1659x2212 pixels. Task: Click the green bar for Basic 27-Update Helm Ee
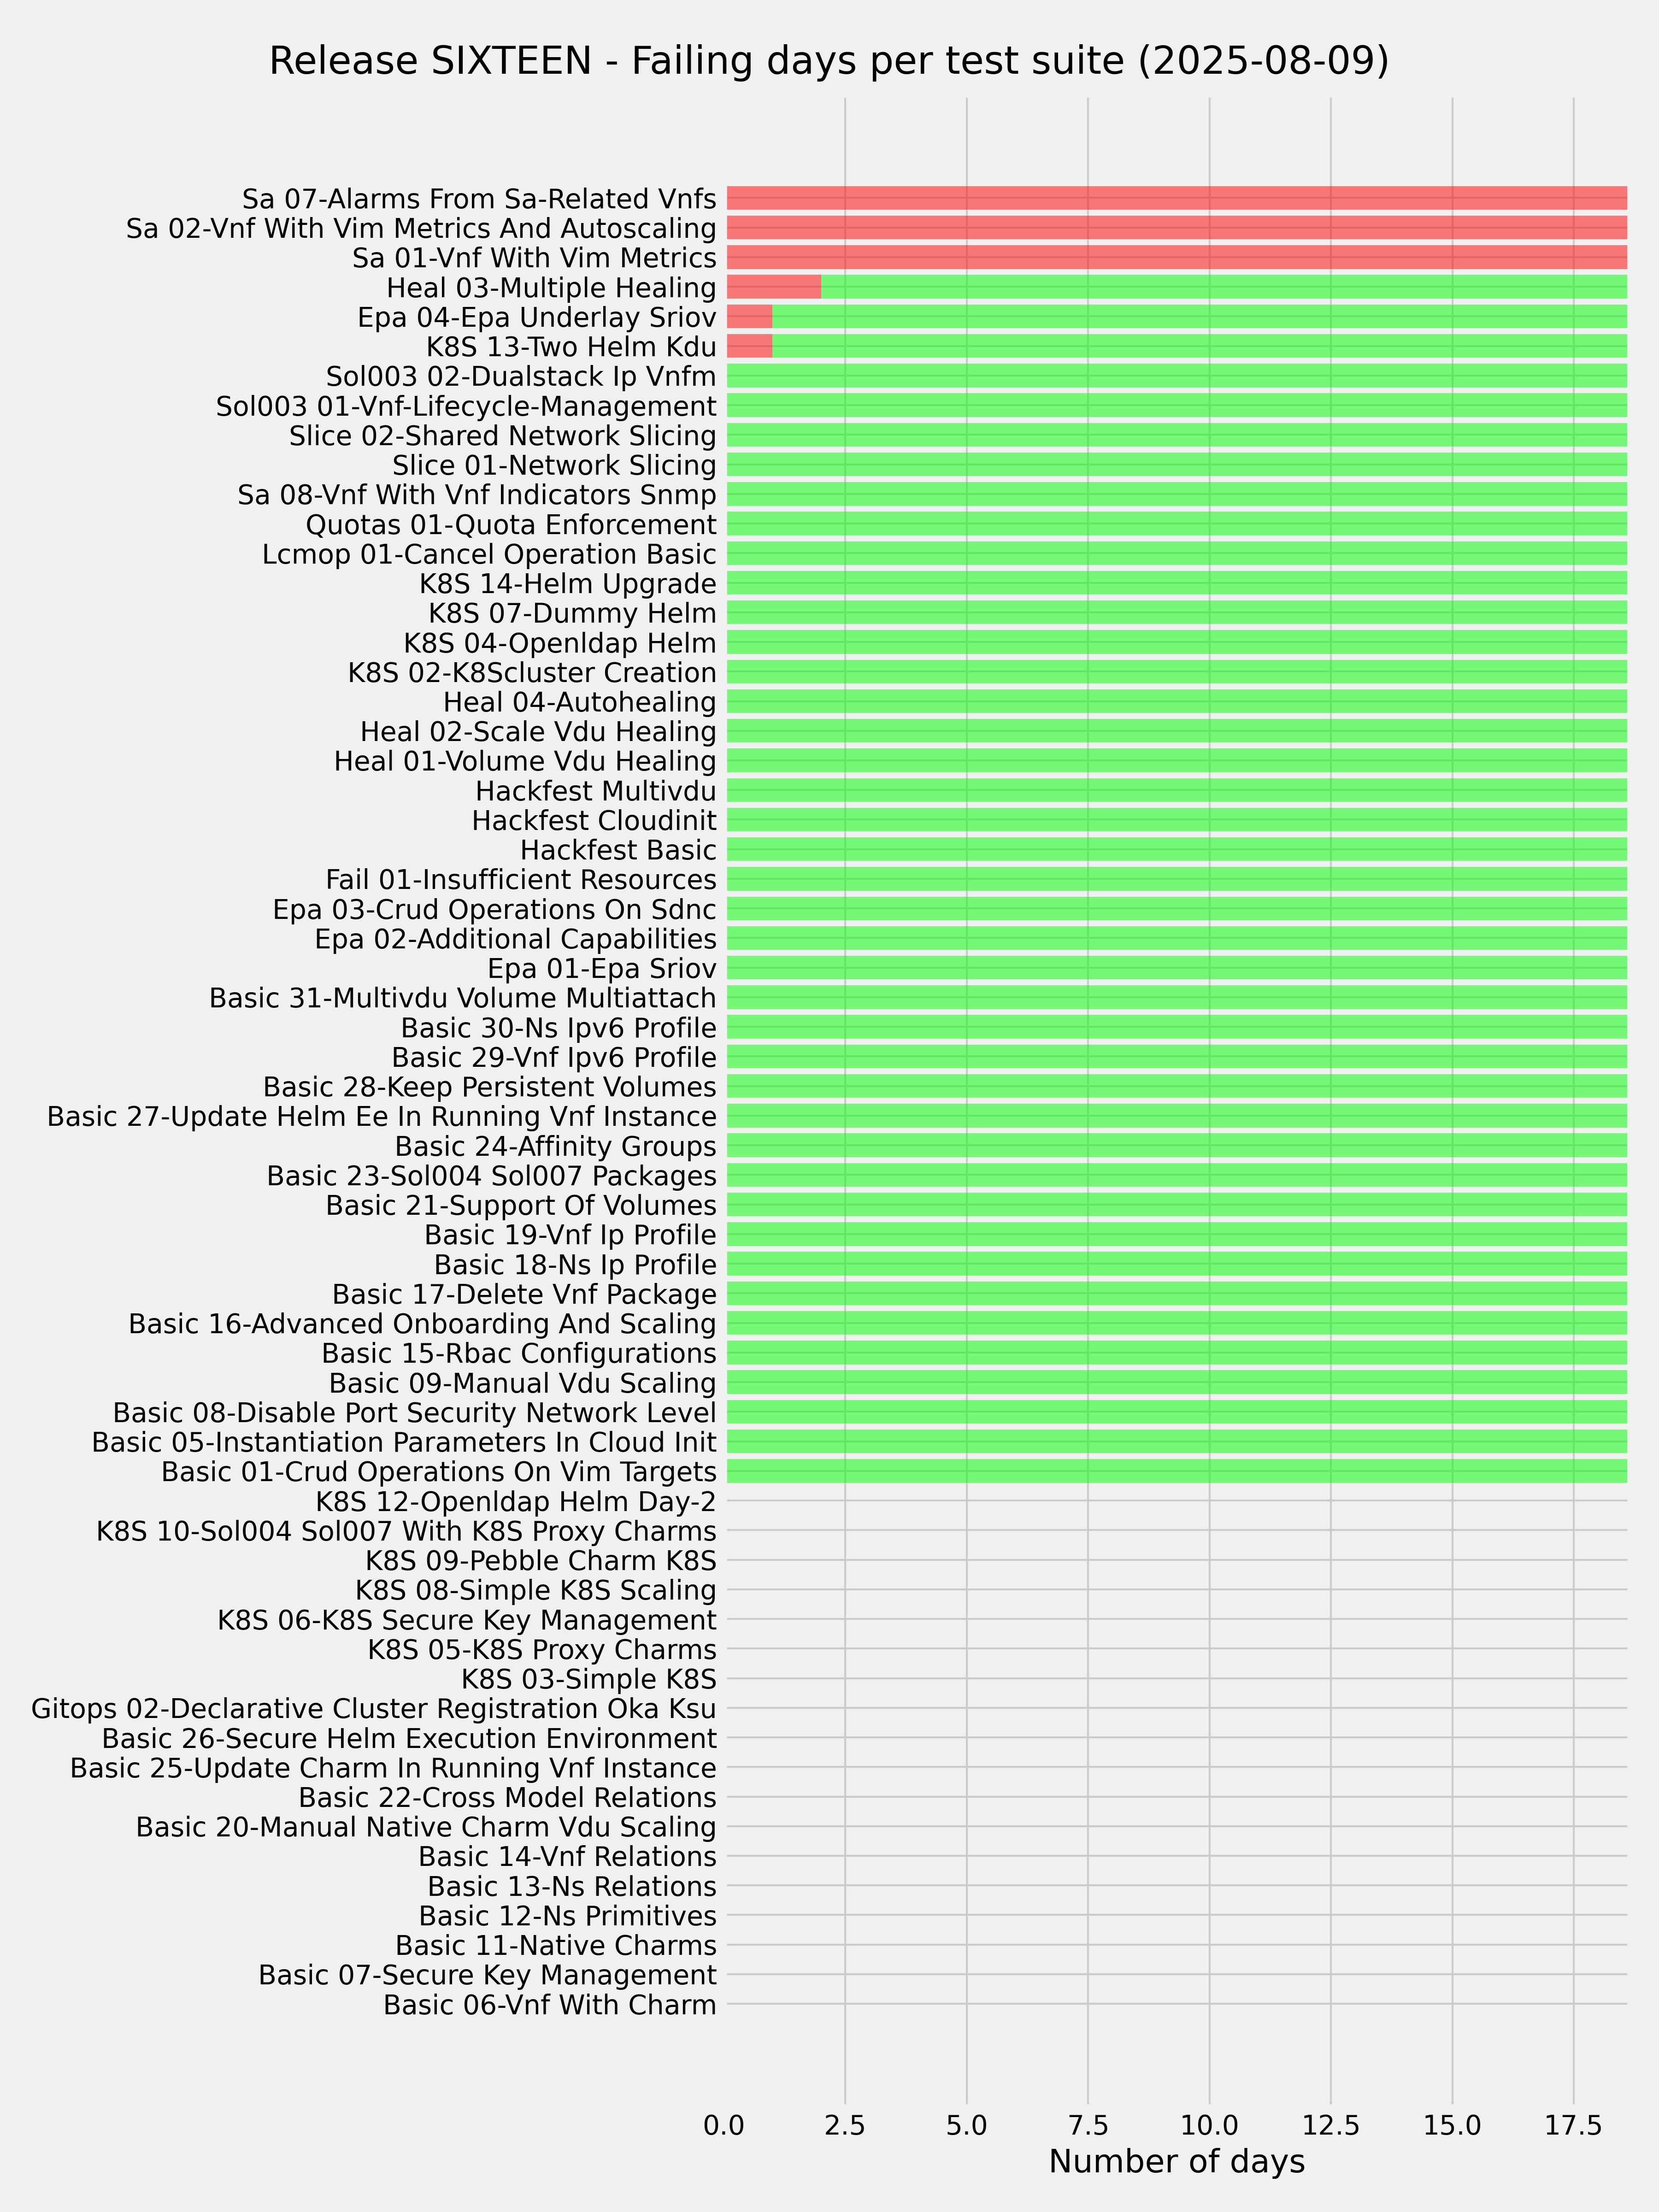tap(1176, 1116)
